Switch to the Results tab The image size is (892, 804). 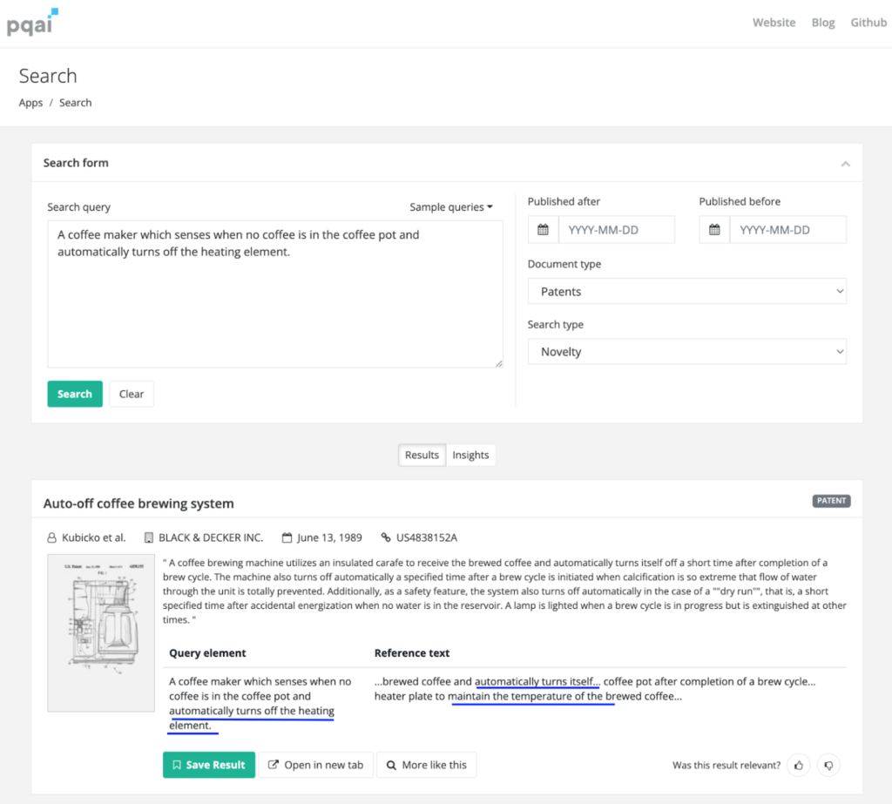[x=422, y=456]
